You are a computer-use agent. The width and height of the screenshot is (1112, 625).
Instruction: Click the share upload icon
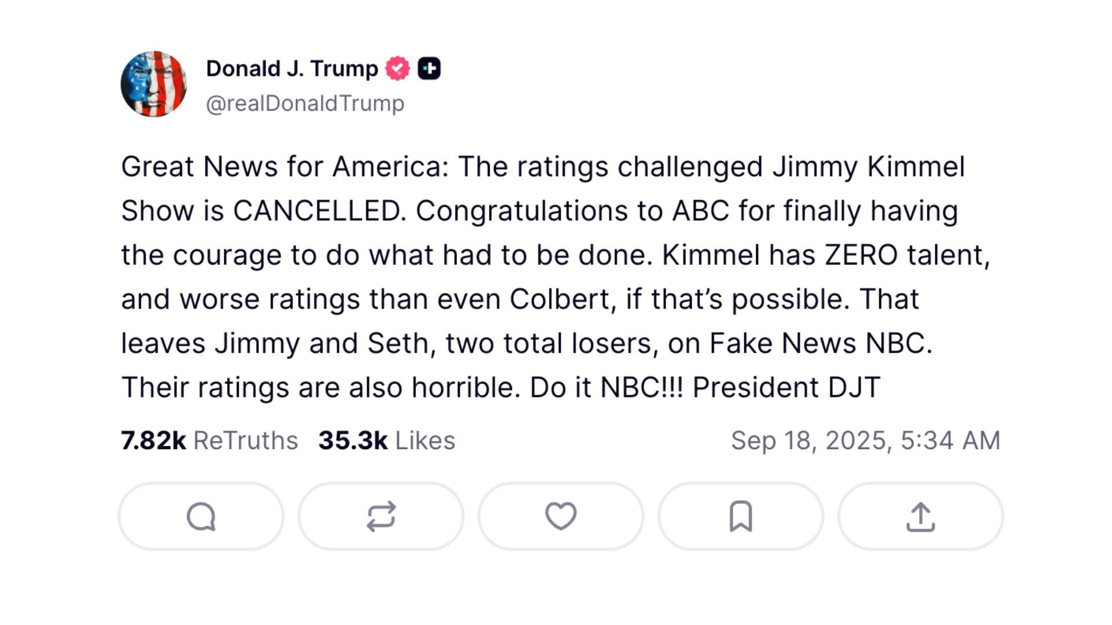(920, 515)
